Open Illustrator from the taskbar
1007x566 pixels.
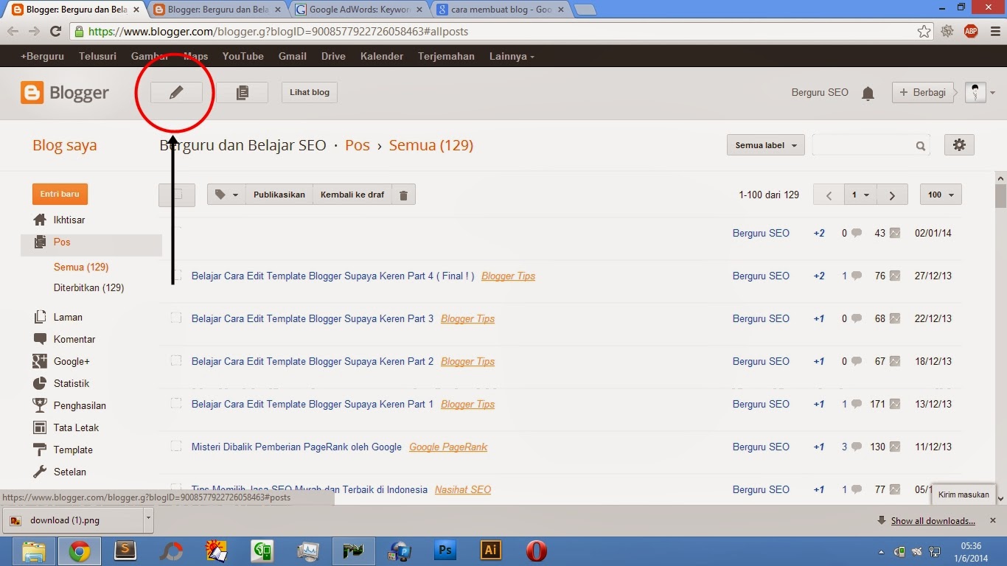point(490,551)
